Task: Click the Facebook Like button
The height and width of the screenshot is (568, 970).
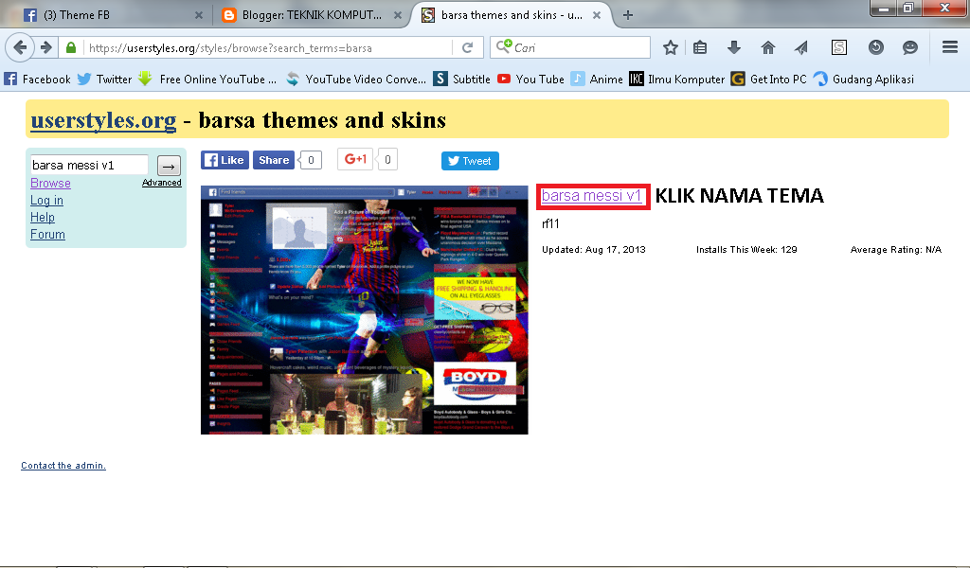Action: click(225, 160)
